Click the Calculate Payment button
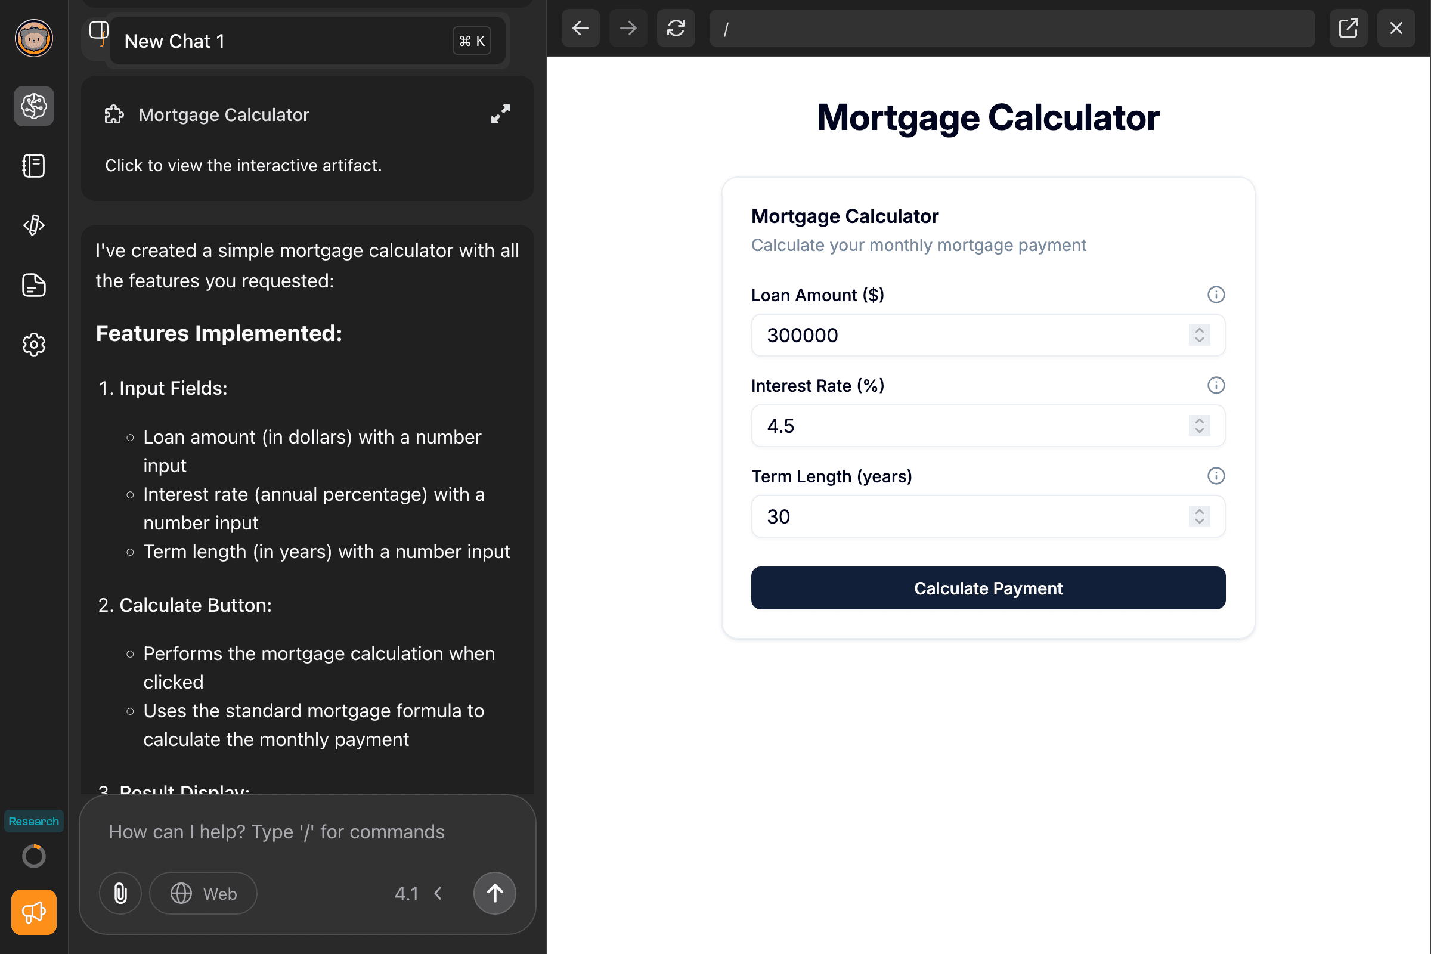 point(988,588)
